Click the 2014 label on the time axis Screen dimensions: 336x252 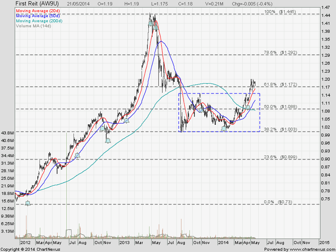[223, 243]
